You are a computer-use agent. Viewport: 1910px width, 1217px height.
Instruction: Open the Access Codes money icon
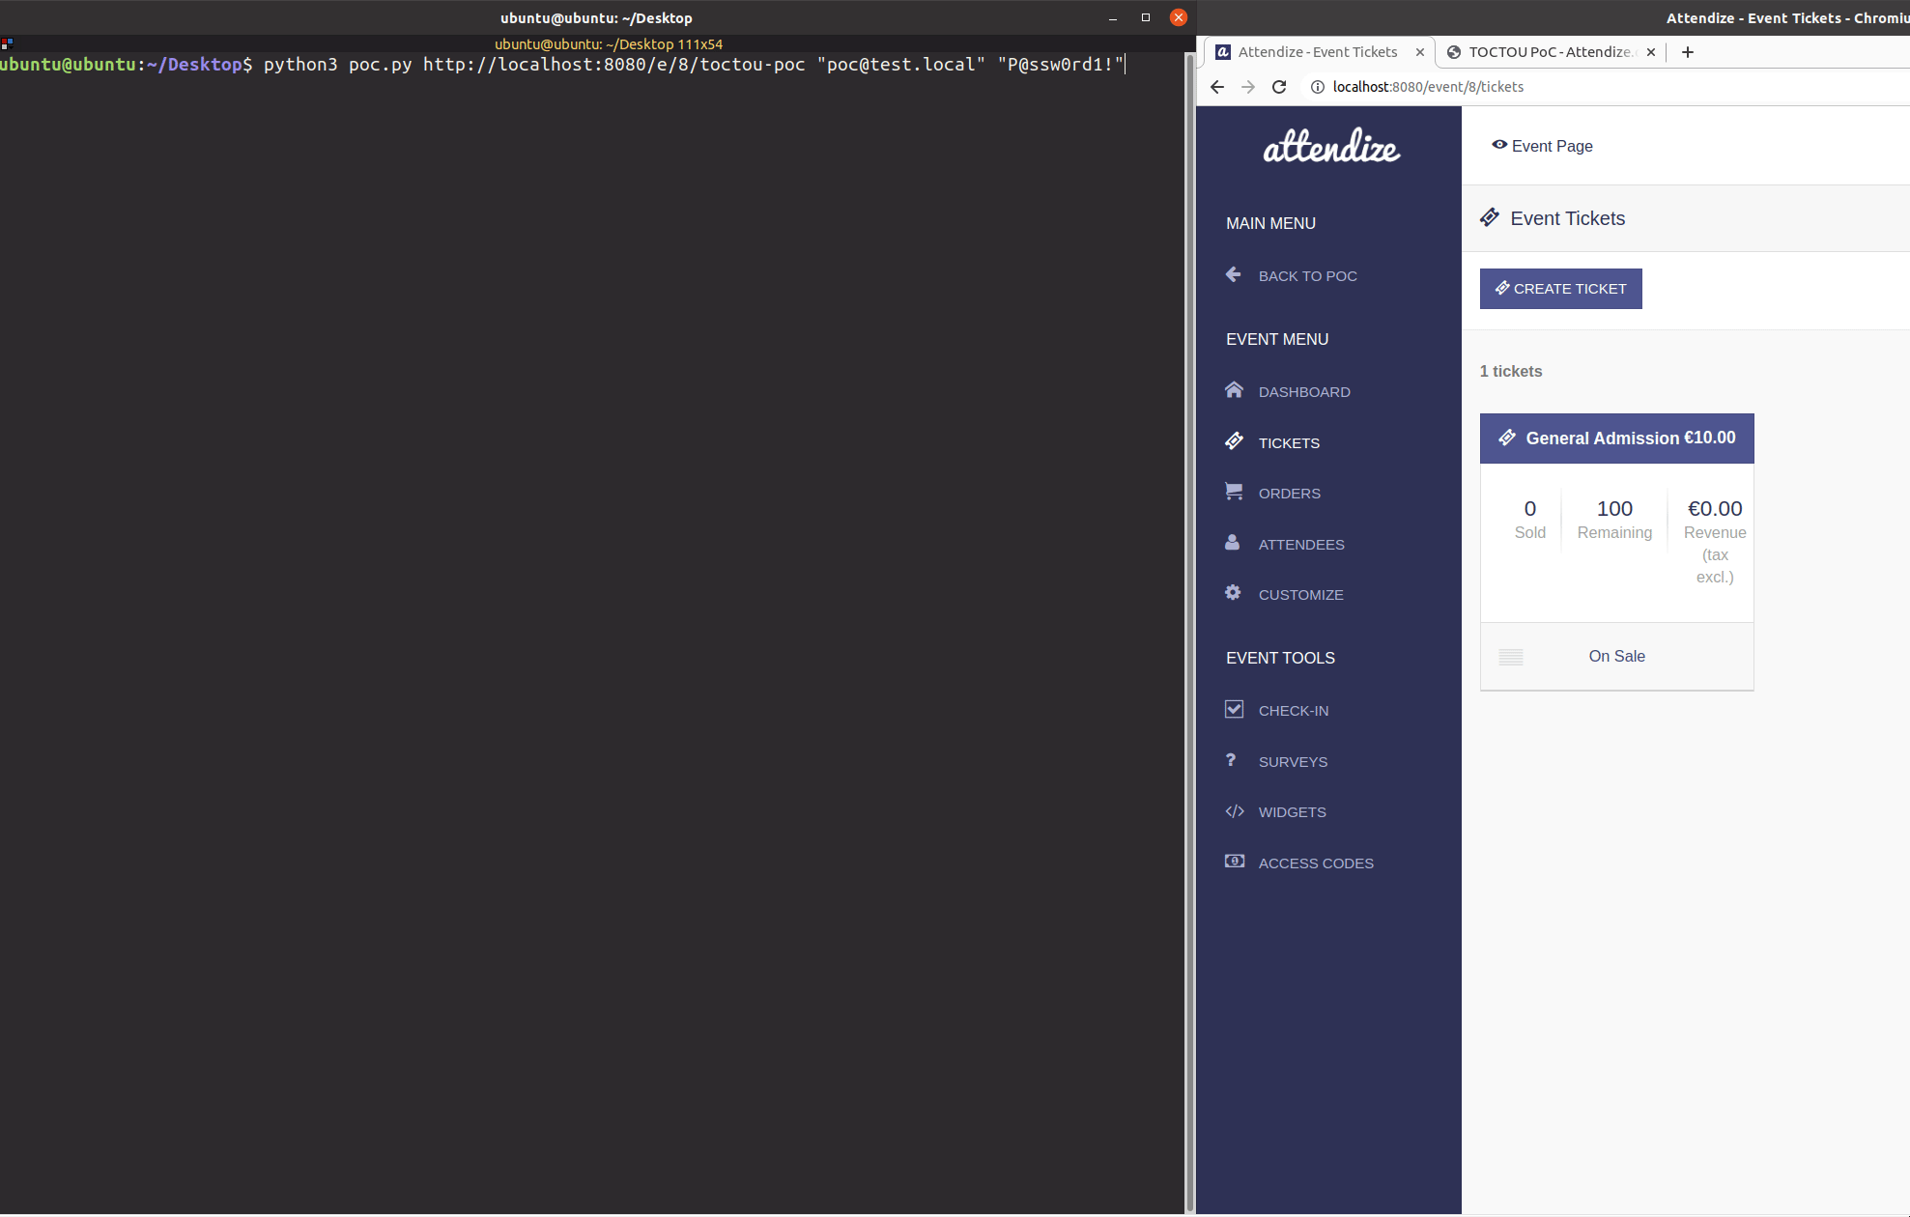pos(1234,862)
